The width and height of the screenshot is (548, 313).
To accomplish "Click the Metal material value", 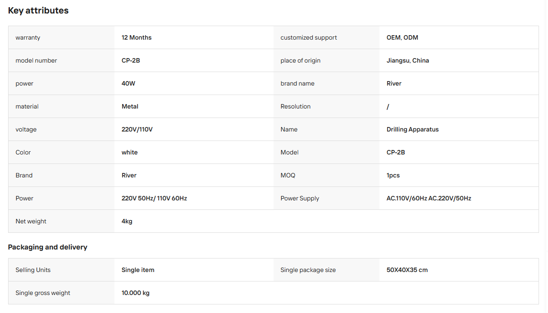I will (130, 106).
